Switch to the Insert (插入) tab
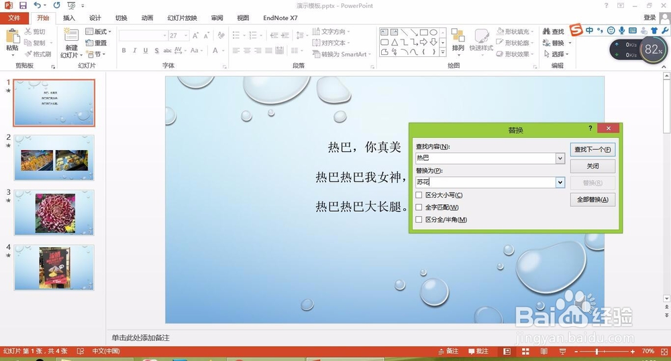 pyautogui.click(x=69, y=18)
